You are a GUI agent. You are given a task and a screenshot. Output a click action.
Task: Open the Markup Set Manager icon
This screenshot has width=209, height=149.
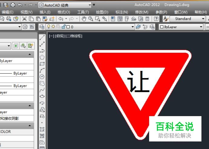pos(140,19)
